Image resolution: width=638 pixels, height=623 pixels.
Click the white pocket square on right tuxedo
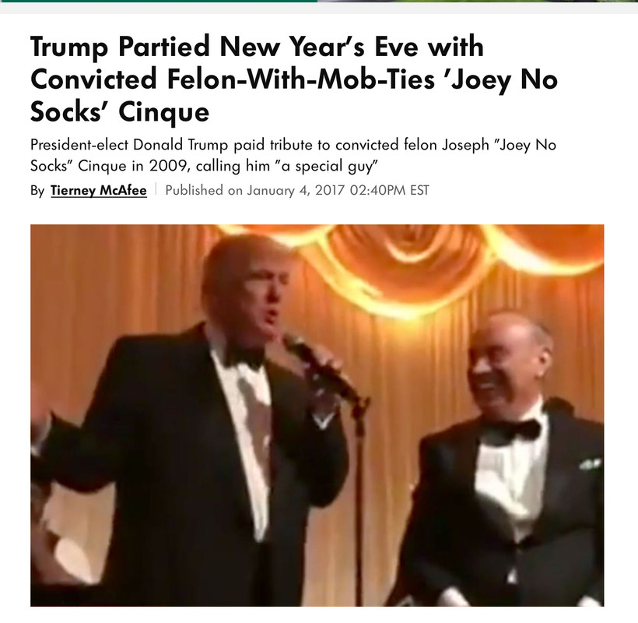(x=590, y=463)
